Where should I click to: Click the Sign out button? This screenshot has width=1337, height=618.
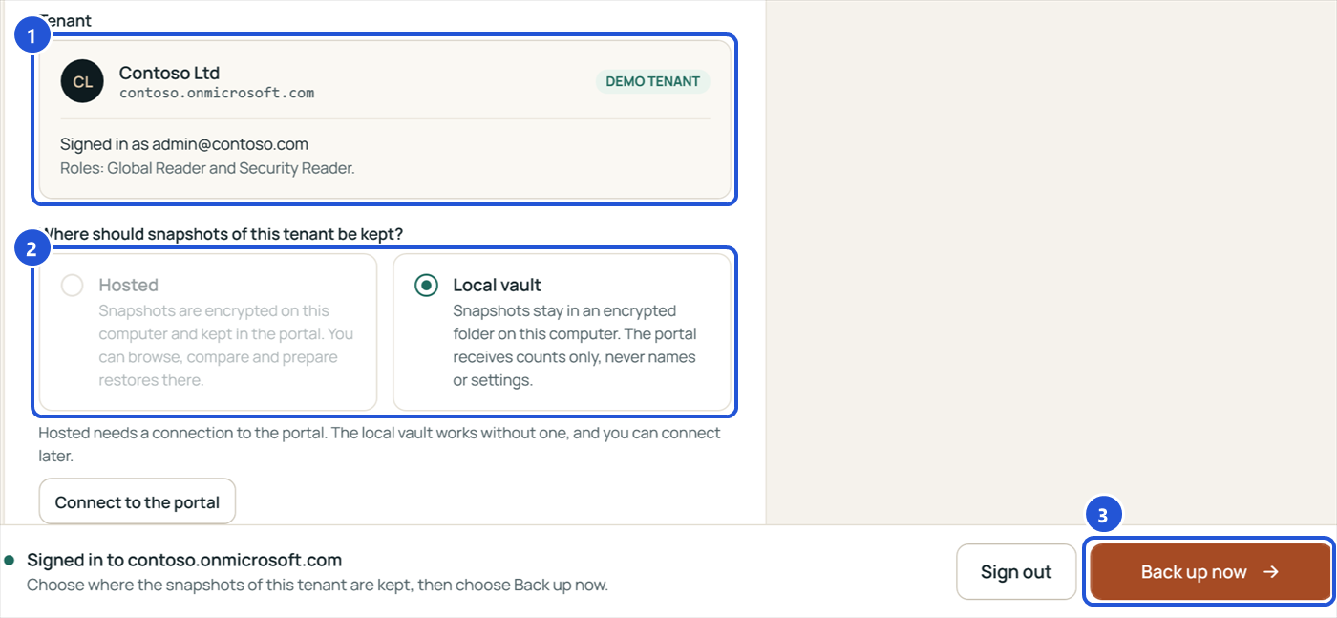point(1016,572)
